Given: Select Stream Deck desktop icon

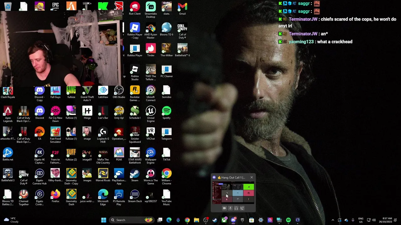Looking at the screenshot, I should point(135,196).
